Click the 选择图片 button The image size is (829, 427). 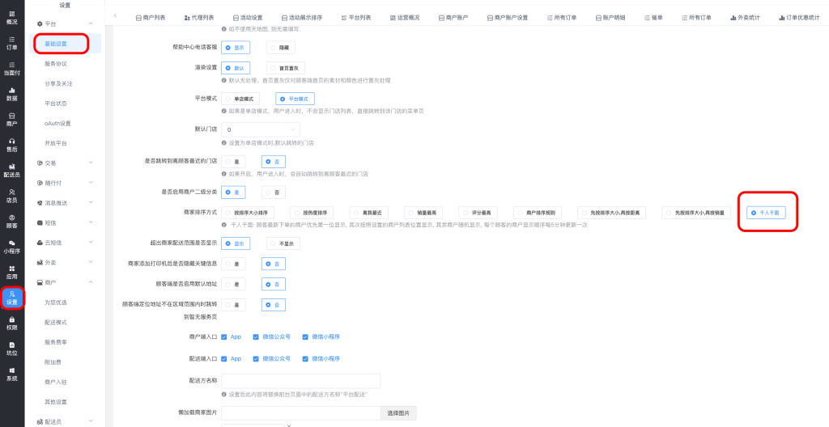pyautogui.click(x=398, y=413)
